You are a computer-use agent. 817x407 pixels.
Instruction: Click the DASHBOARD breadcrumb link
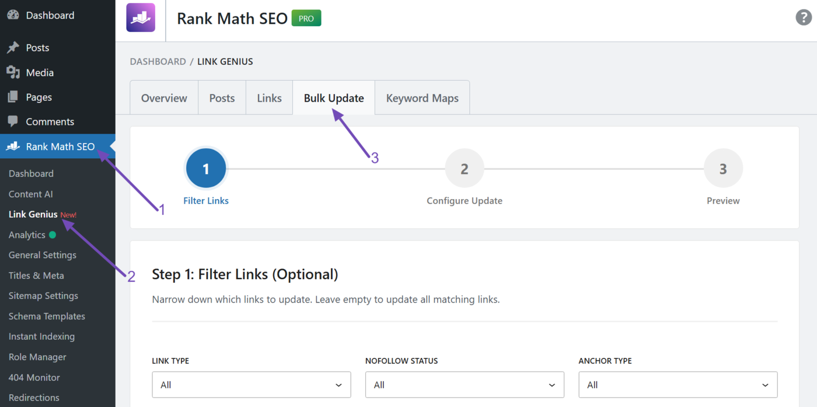point(158,61)
